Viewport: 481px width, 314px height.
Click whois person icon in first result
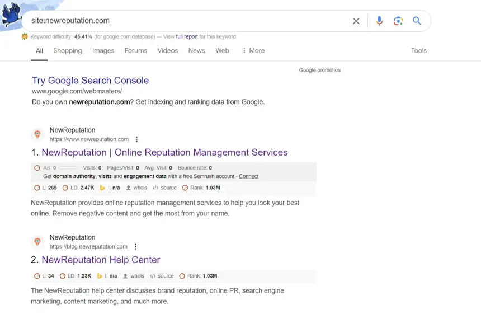click(x=129, y=188)
